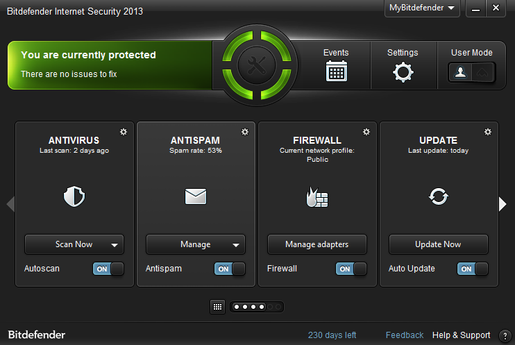Open the Events calendar icon

[337, 71]
